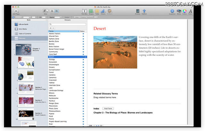
Task: Open the Shapes tool
Action: pyautogui.click(x=91, y=11)
